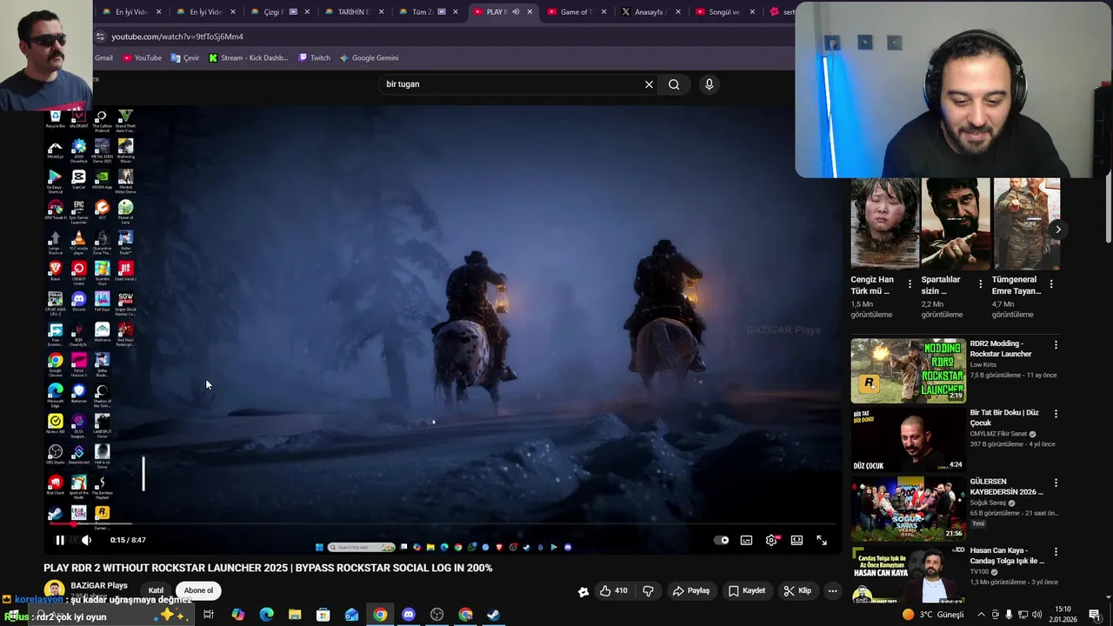Screen dimensions: 1113x626
Task: Toggle subtitles in the video player
Action: [746, 540]
